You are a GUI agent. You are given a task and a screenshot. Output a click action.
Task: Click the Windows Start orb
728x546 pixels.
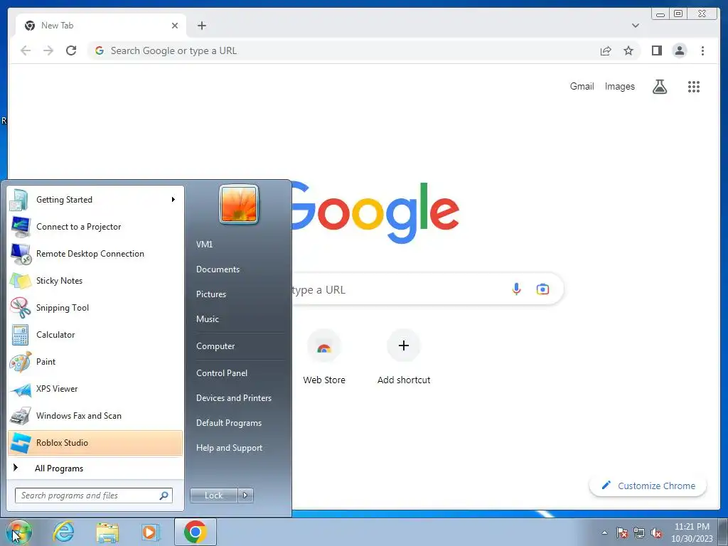[x=18, y=532]
